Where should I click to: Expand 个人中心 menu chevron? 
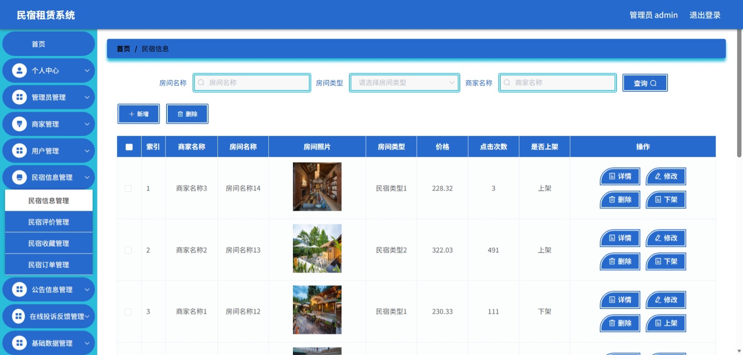87,71
